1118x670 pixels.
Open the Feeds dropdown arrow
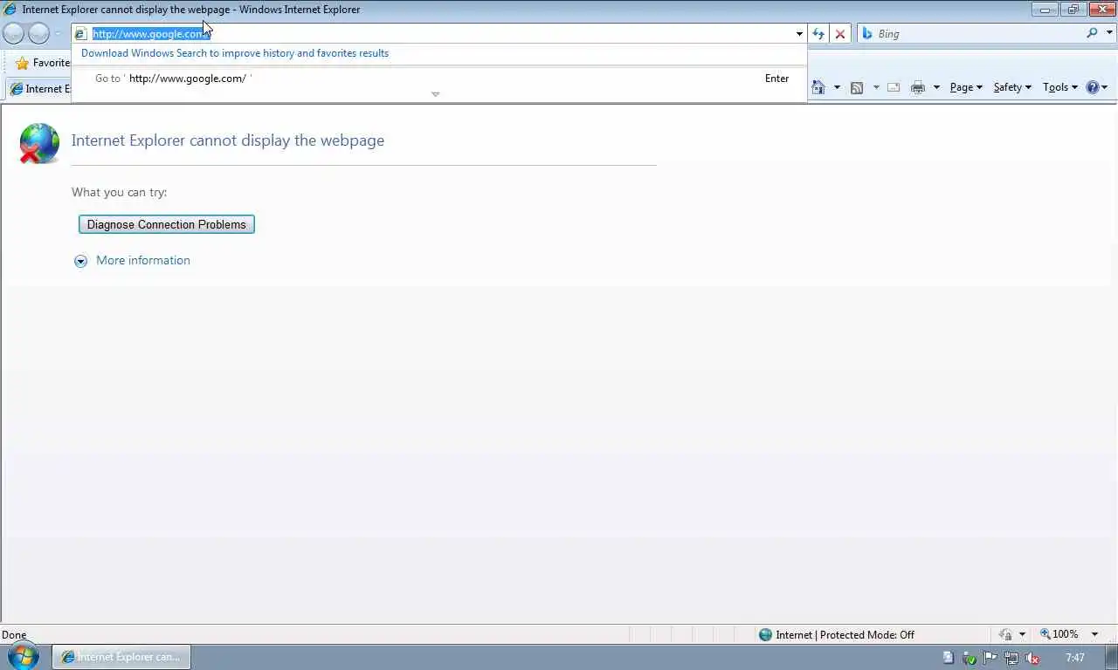pos(876,88)
